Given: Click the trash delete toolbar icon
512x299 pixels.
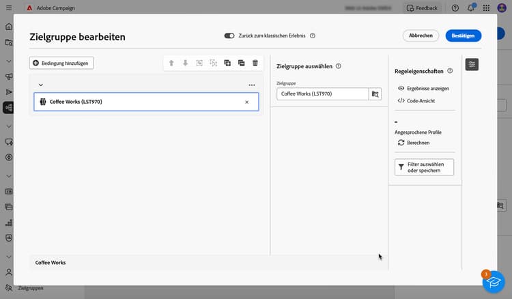Looking at the screenshot, I should 255,63.
